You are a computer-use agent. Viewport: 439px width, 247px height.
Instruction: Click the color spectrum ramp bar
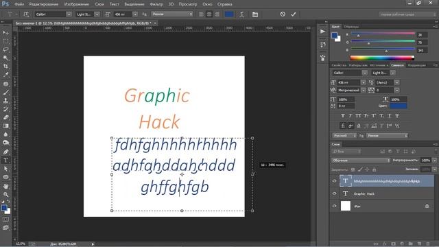382,58
